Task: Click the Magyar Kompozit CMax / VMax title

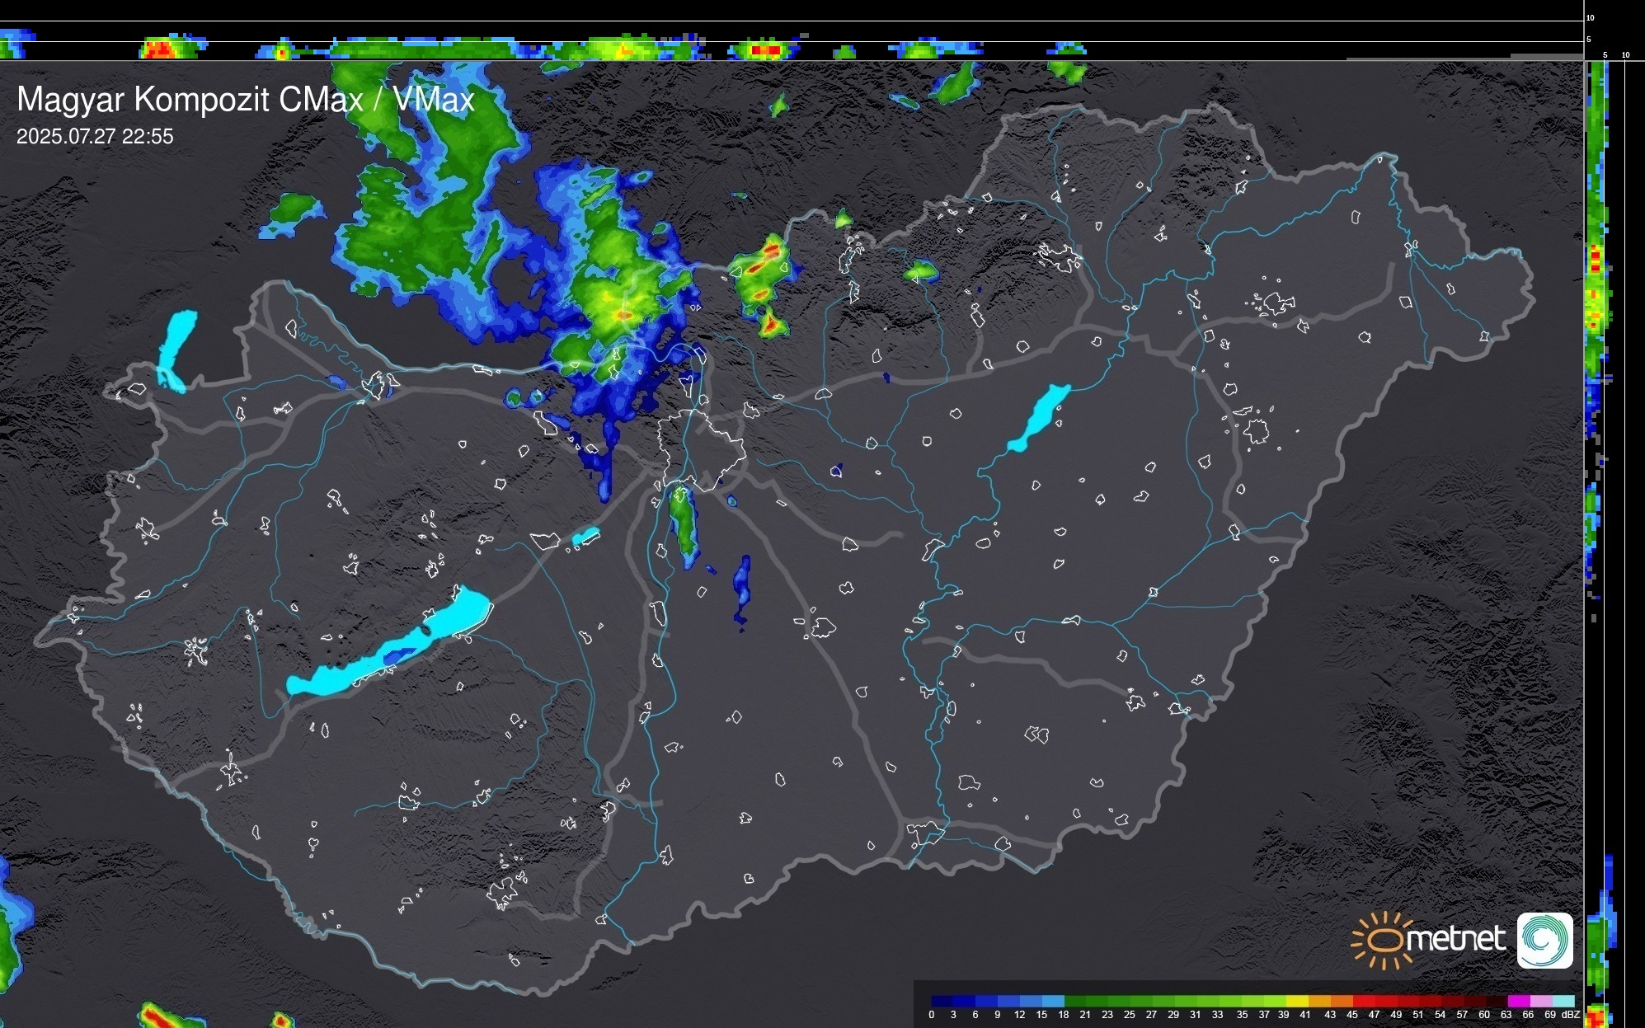Action: 246,100
